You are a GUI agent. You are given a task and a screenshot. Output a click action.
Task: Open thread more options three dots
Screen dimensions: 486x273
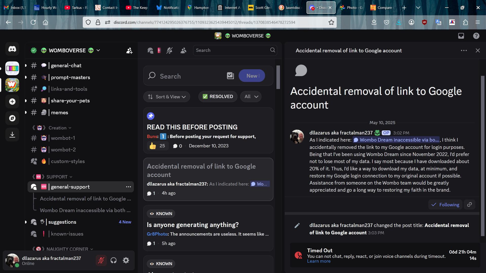(x=464, y=51)
